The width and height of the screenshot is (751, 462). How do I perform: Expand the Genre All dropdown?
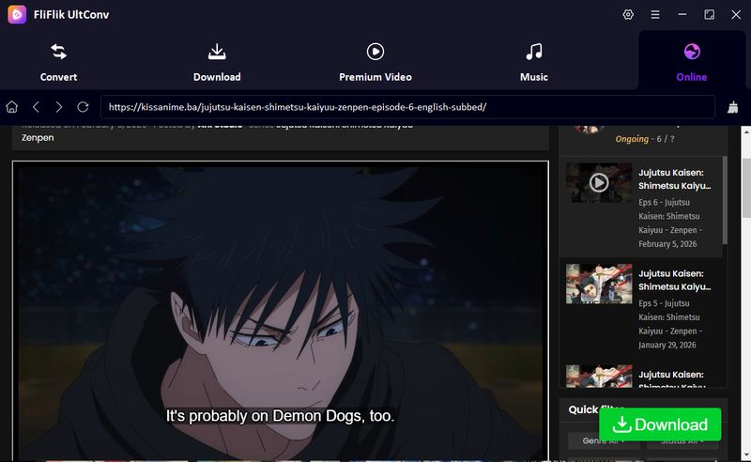point(604,441)
